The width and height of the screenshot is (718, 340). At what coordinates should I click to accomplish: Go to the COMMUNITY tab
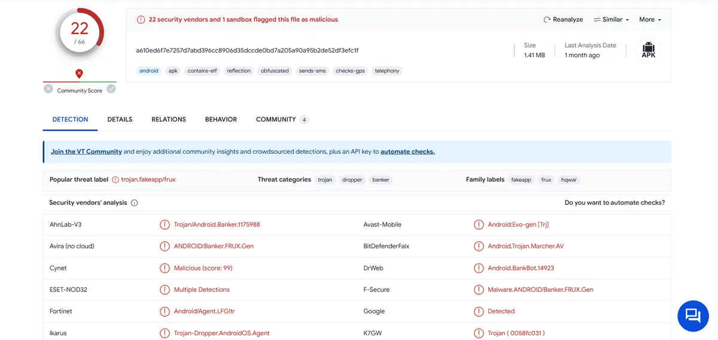[x=276, y=120]
